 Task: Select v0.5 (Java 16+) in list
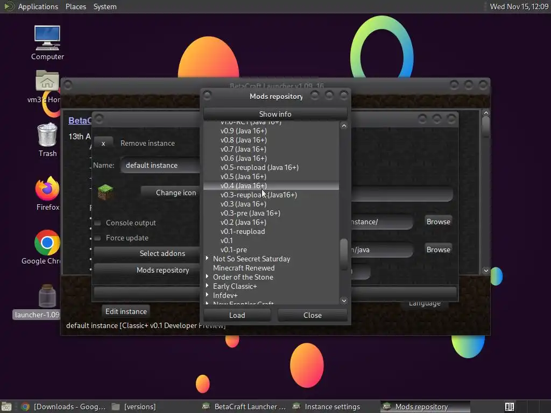(x=244, y=176)
